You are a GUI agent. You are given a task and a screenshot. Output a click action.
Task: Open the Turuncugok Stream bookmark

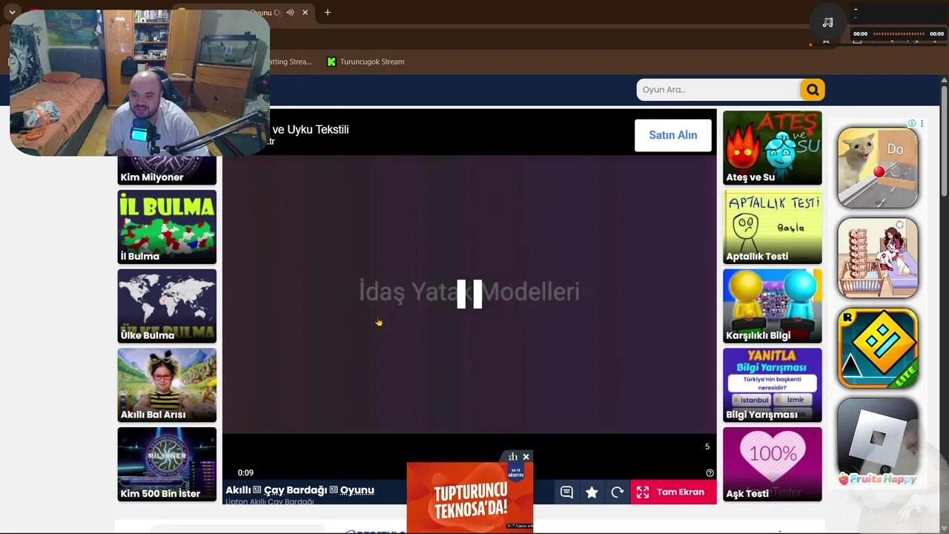pos(366,62)
